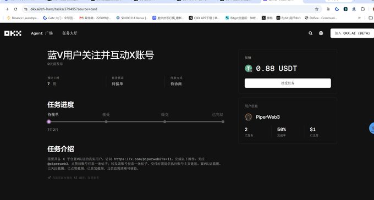Expand hidden bookmarks with double chevron
The image size is (374, 200).
point(359,18)
